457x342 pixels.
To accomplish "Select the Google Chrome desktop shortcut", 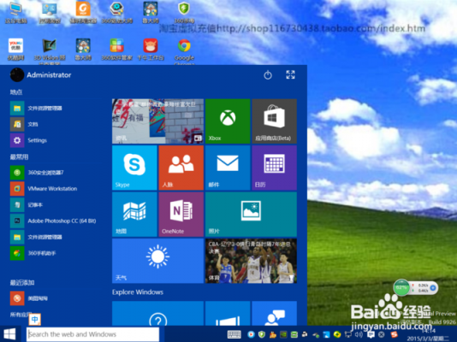I will (184, 51).
